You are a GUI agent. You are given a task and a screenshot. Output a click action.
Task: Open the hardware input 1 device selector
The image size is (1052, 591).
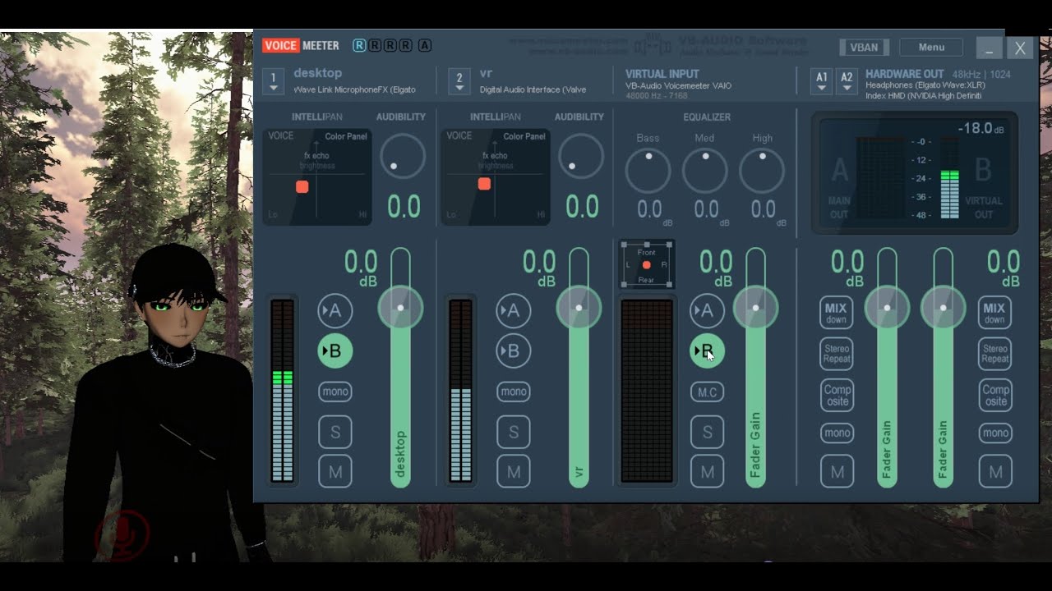coord(274,80)
